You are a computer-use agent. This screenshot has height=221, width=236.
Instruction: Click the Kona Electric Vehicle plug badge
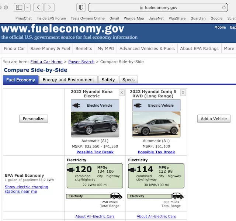pyautogui.click(x=95, y=106)
